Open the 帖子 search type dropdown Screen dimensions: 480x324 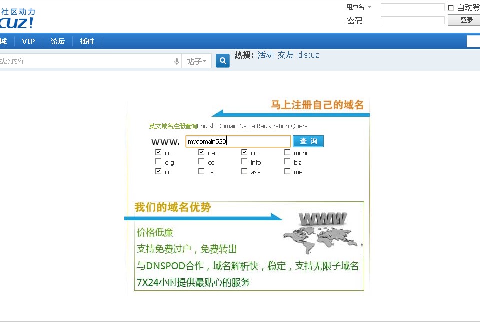pyautogui.click(x=196, y=61)
